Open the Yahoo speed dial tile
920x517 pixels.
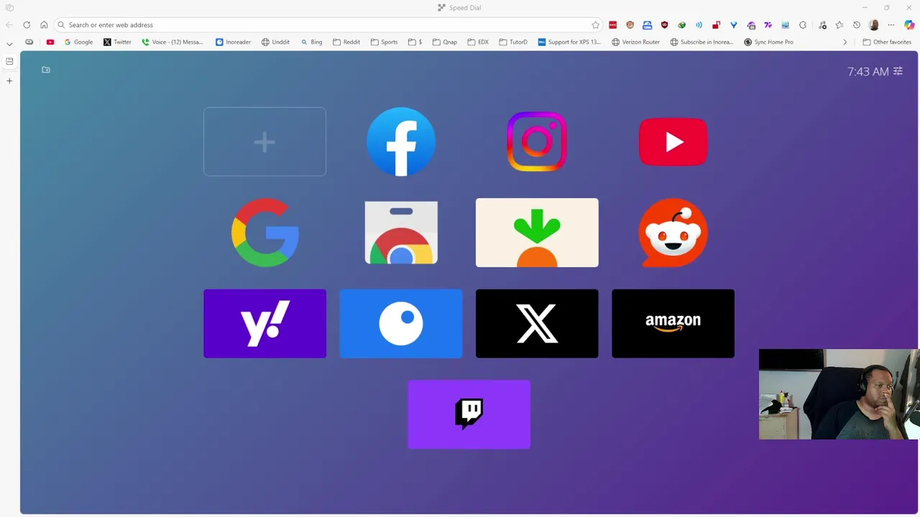[264, 324]
